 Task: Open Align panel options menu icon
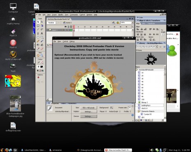click(165, 20)
